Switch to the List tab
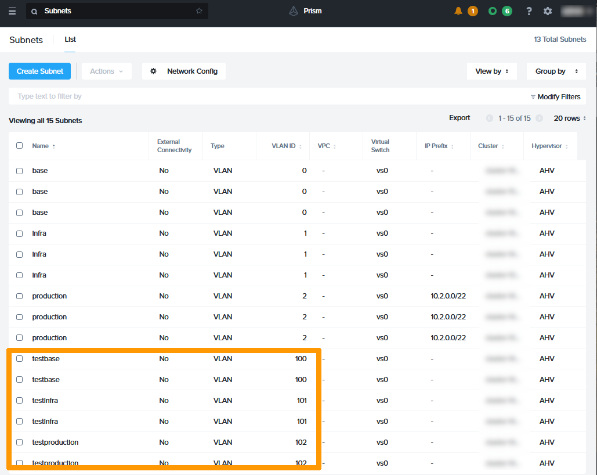597x475 pixels. [70, 39]
